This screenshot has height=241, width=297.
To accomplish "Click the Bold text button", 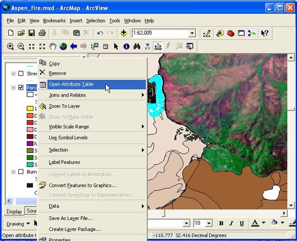I will [x=221, y=223].
